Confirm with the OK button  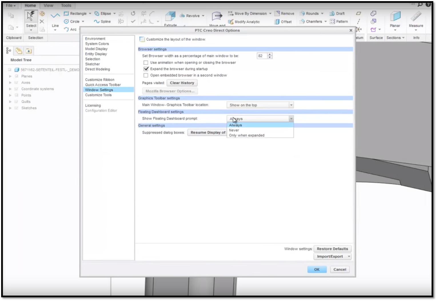(317, 269)
